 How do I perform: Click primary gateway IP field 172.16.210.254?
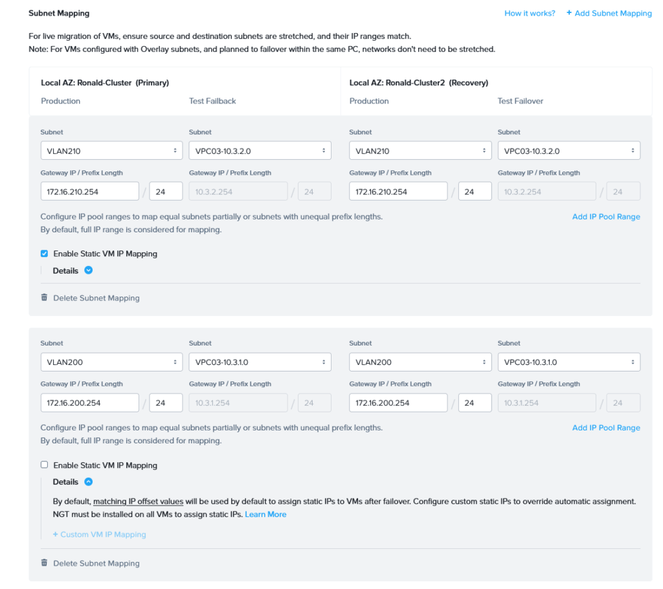point(89,192)
